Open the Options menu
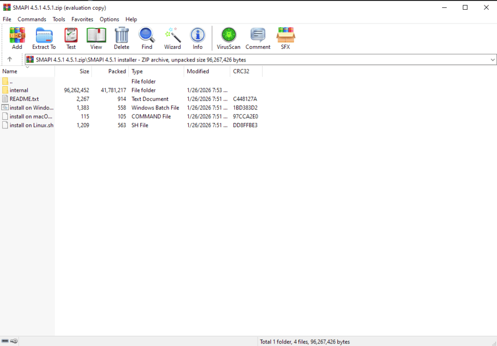The height and width of the screenshot is (346, 497). (x=109, y=19)
